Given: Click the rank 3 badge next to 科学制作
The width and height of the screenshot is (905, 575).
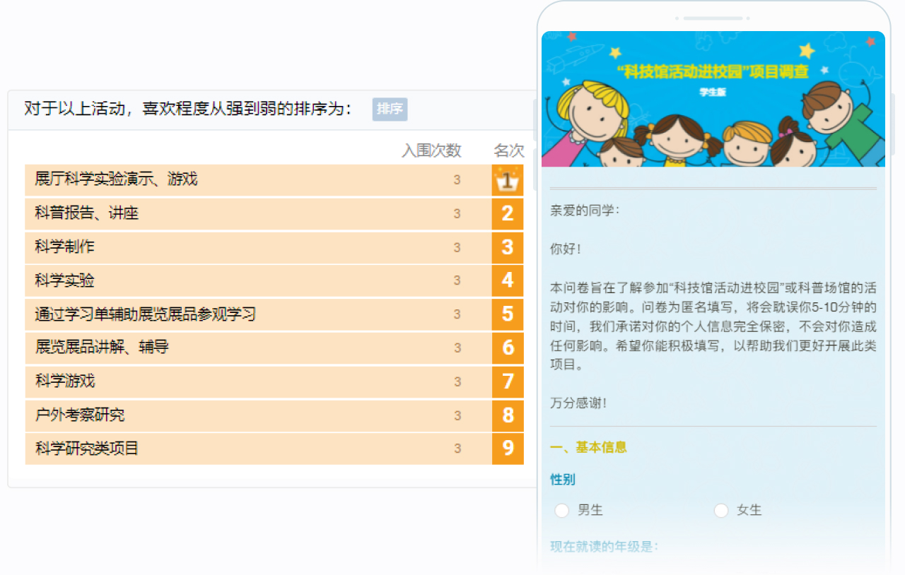Looking at the screenshot, I should coord(508,248).
